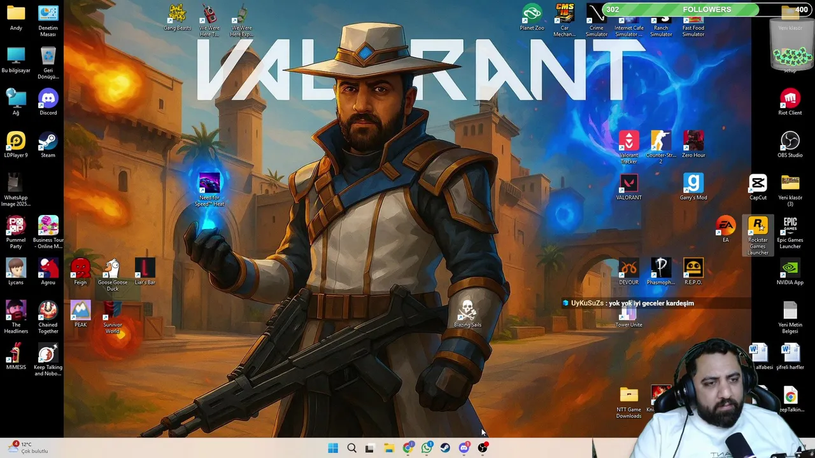Image resolution: width=815 pixels, height=458 pixels.
Task: Launch the R.E.P.O. game shortcut
Action: coord(693,272)
